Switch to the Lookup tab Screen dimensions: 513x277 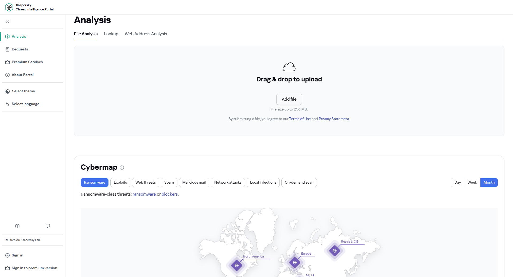pyautogui.click(x=111, y=34)
